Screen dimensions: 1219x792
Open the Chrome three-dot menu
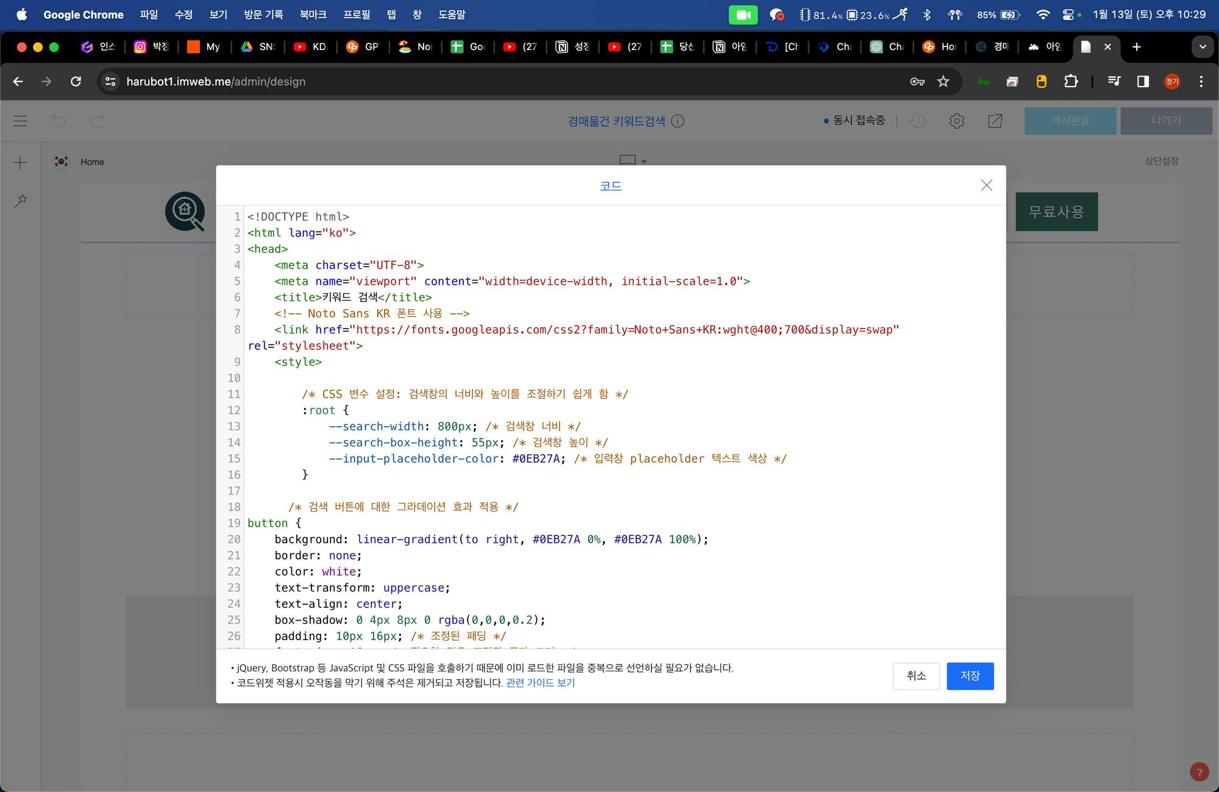tap(1201, 81)
